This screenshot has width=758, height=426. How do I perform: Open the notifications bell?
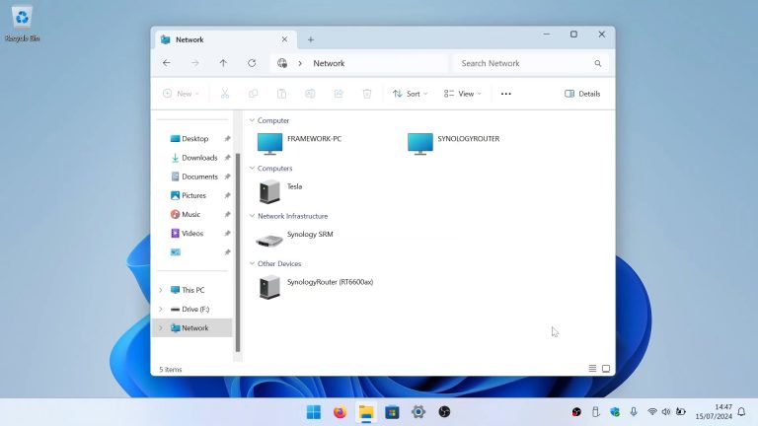[741, 412]
